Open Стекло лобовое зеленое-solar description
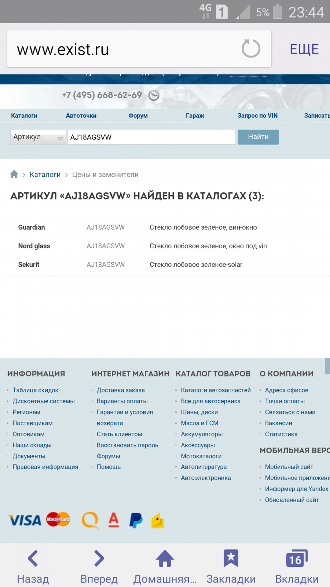The height and width of the screenshot is (587, 330). (196, 265)
